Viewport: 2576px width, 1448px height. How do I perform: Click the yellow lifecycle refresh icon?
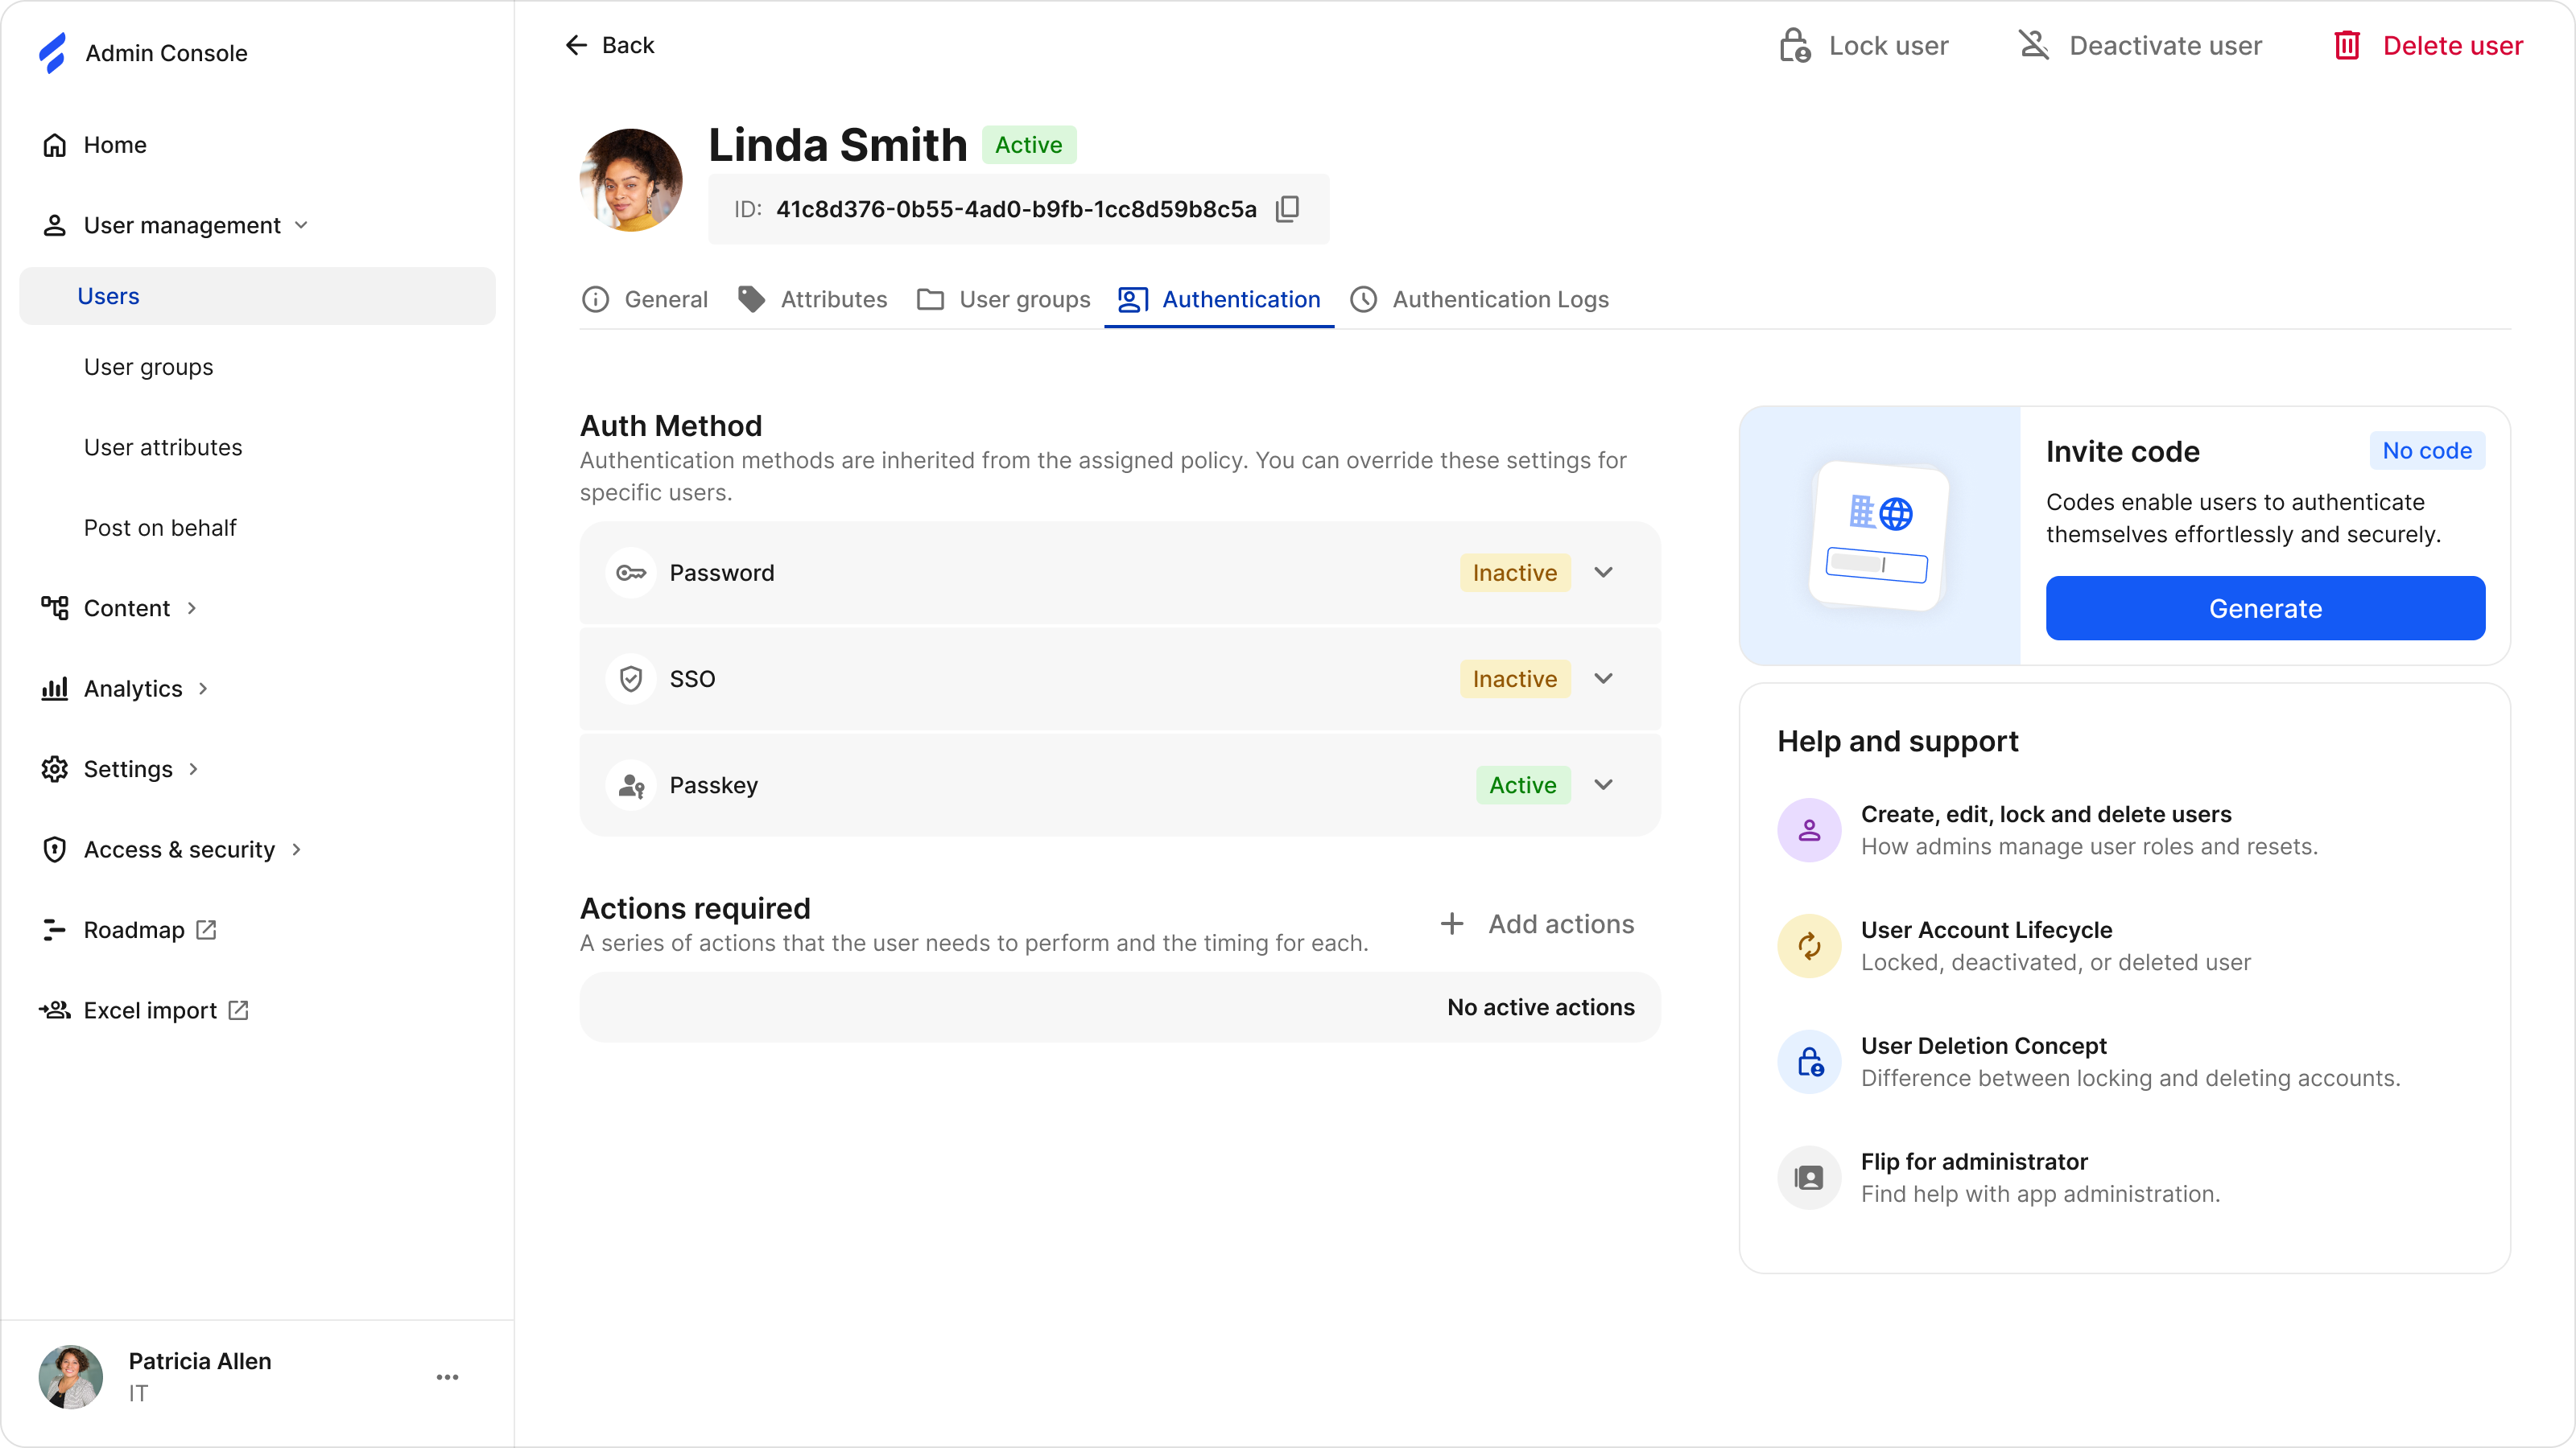click(1809, 945)
